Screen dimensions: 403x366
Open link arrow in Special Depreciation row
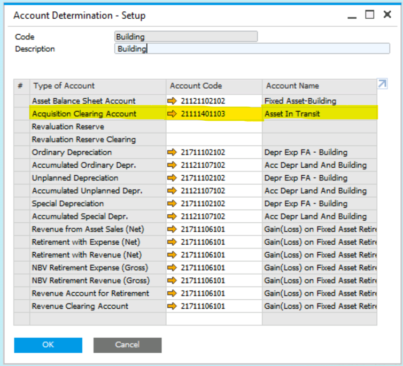pyautogui.click(x=172, y=204)
